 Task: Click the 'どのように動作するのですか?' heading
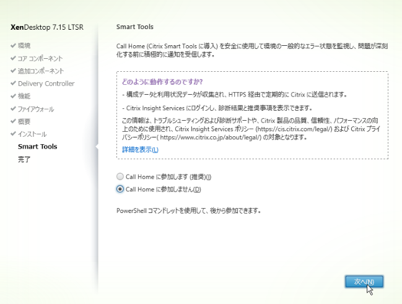162,82
